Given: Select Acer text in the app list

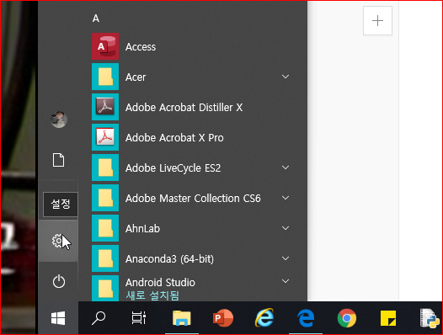Looking at the screenshot, I should pos(136,77).
